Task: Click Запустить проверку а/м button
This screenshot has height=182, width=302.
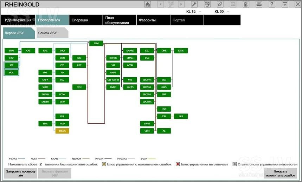Action: (21, 173)
